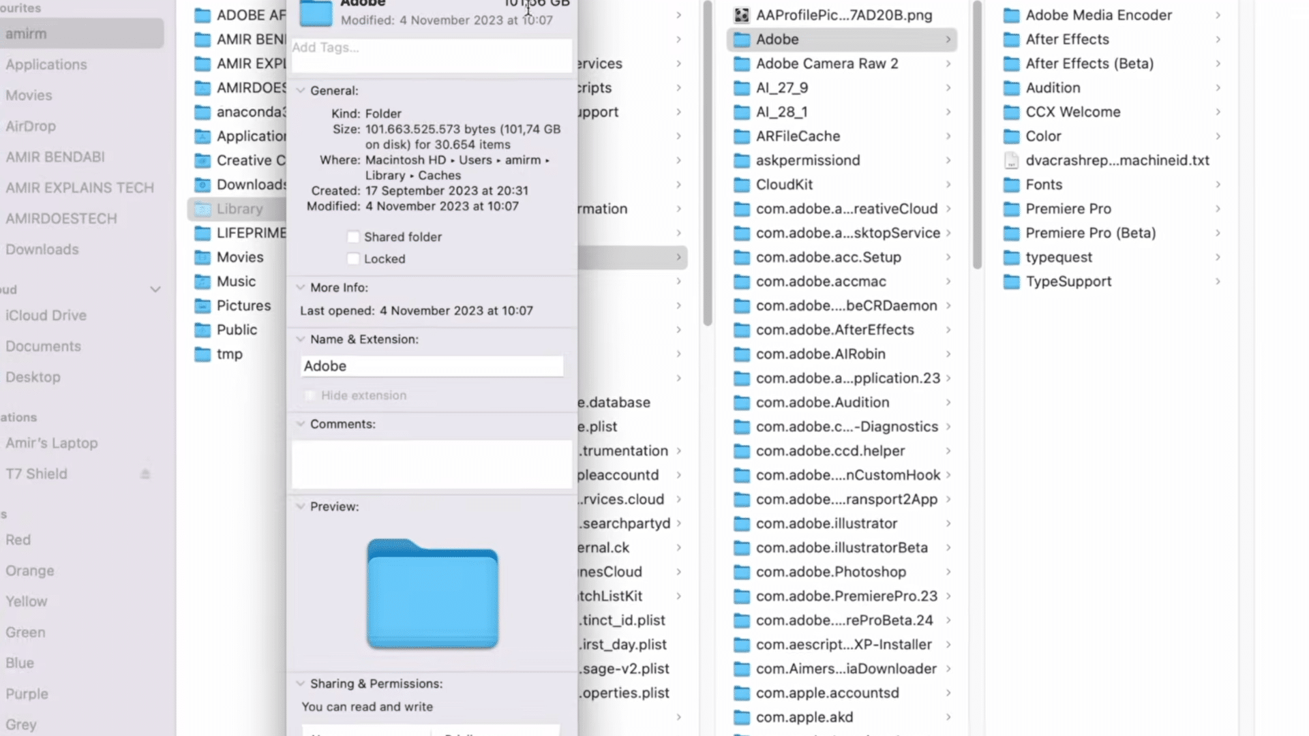Image resolution: width=1309 pixels, height=736 pixels.
Task: Open Movies in the sidebar
Action: (29, 95)
